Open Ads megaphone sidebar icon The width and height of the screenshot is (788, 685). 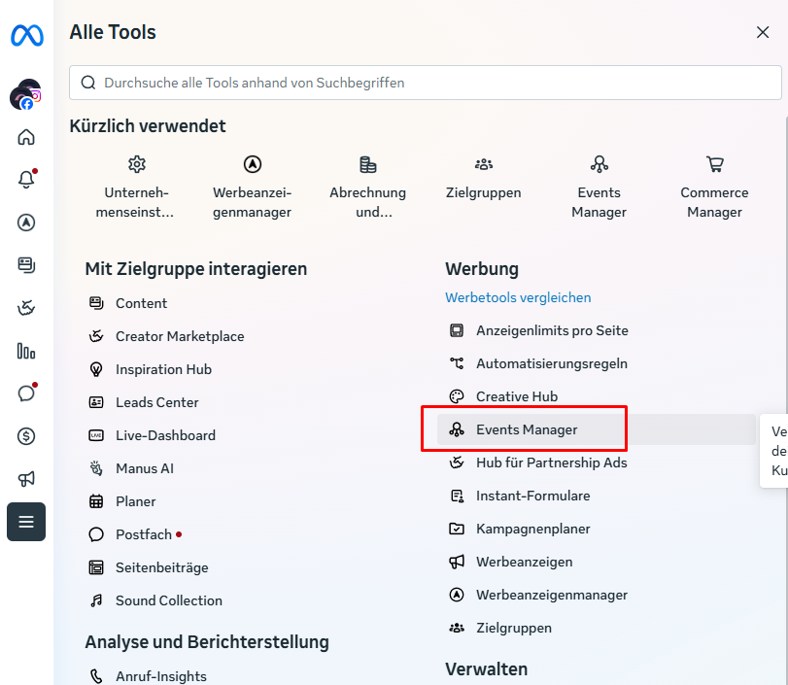[x=26, y=478]
